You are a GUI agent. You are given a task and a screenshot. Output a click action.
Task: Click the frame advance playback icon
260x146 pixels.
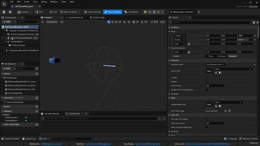coord(150,12)
